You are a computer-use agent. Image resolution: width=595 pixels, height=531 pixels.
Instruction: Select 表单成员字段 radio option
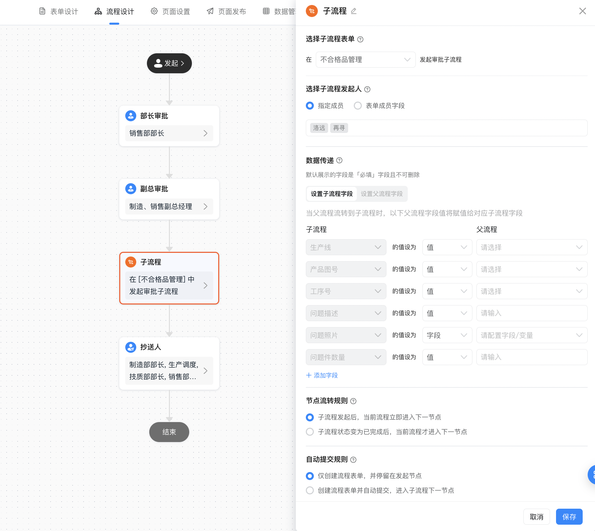point(358,106)
